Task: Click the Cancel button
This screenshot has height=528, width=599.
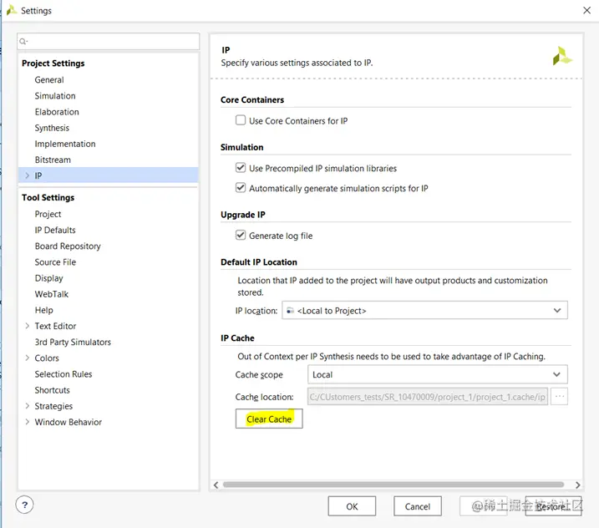Action: [418, 506]
